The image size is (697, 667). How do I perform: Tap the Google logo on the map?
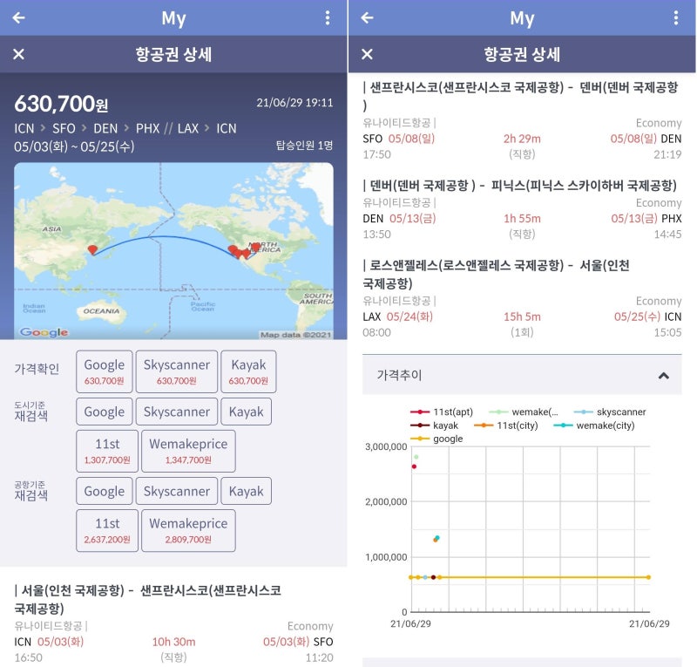click(x=44, y=332)
